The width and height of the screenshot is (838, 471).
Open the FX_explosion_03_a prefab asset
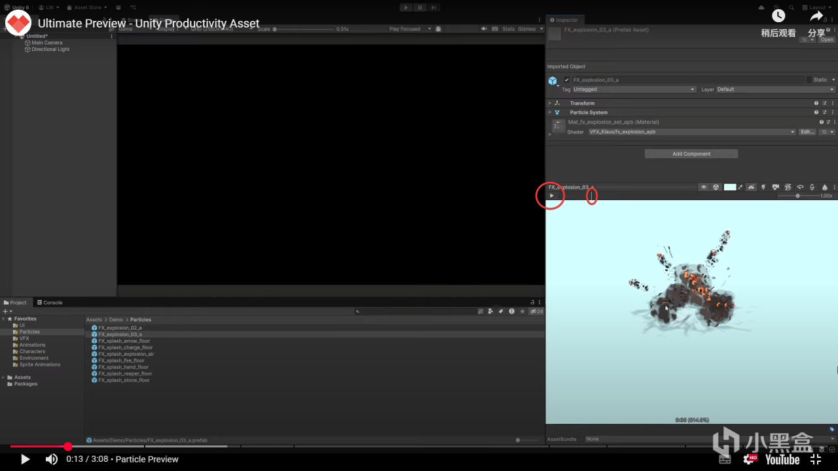coord(827,40)
